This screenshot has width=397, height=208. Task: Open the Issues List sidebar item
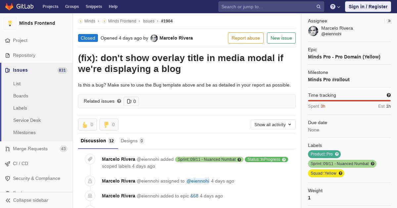click(x=17, y=84)
